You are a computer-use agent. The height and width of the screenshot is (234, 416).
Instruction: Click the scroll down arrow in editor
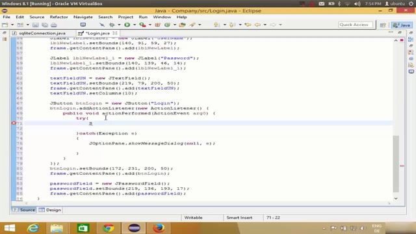(396, 198)
